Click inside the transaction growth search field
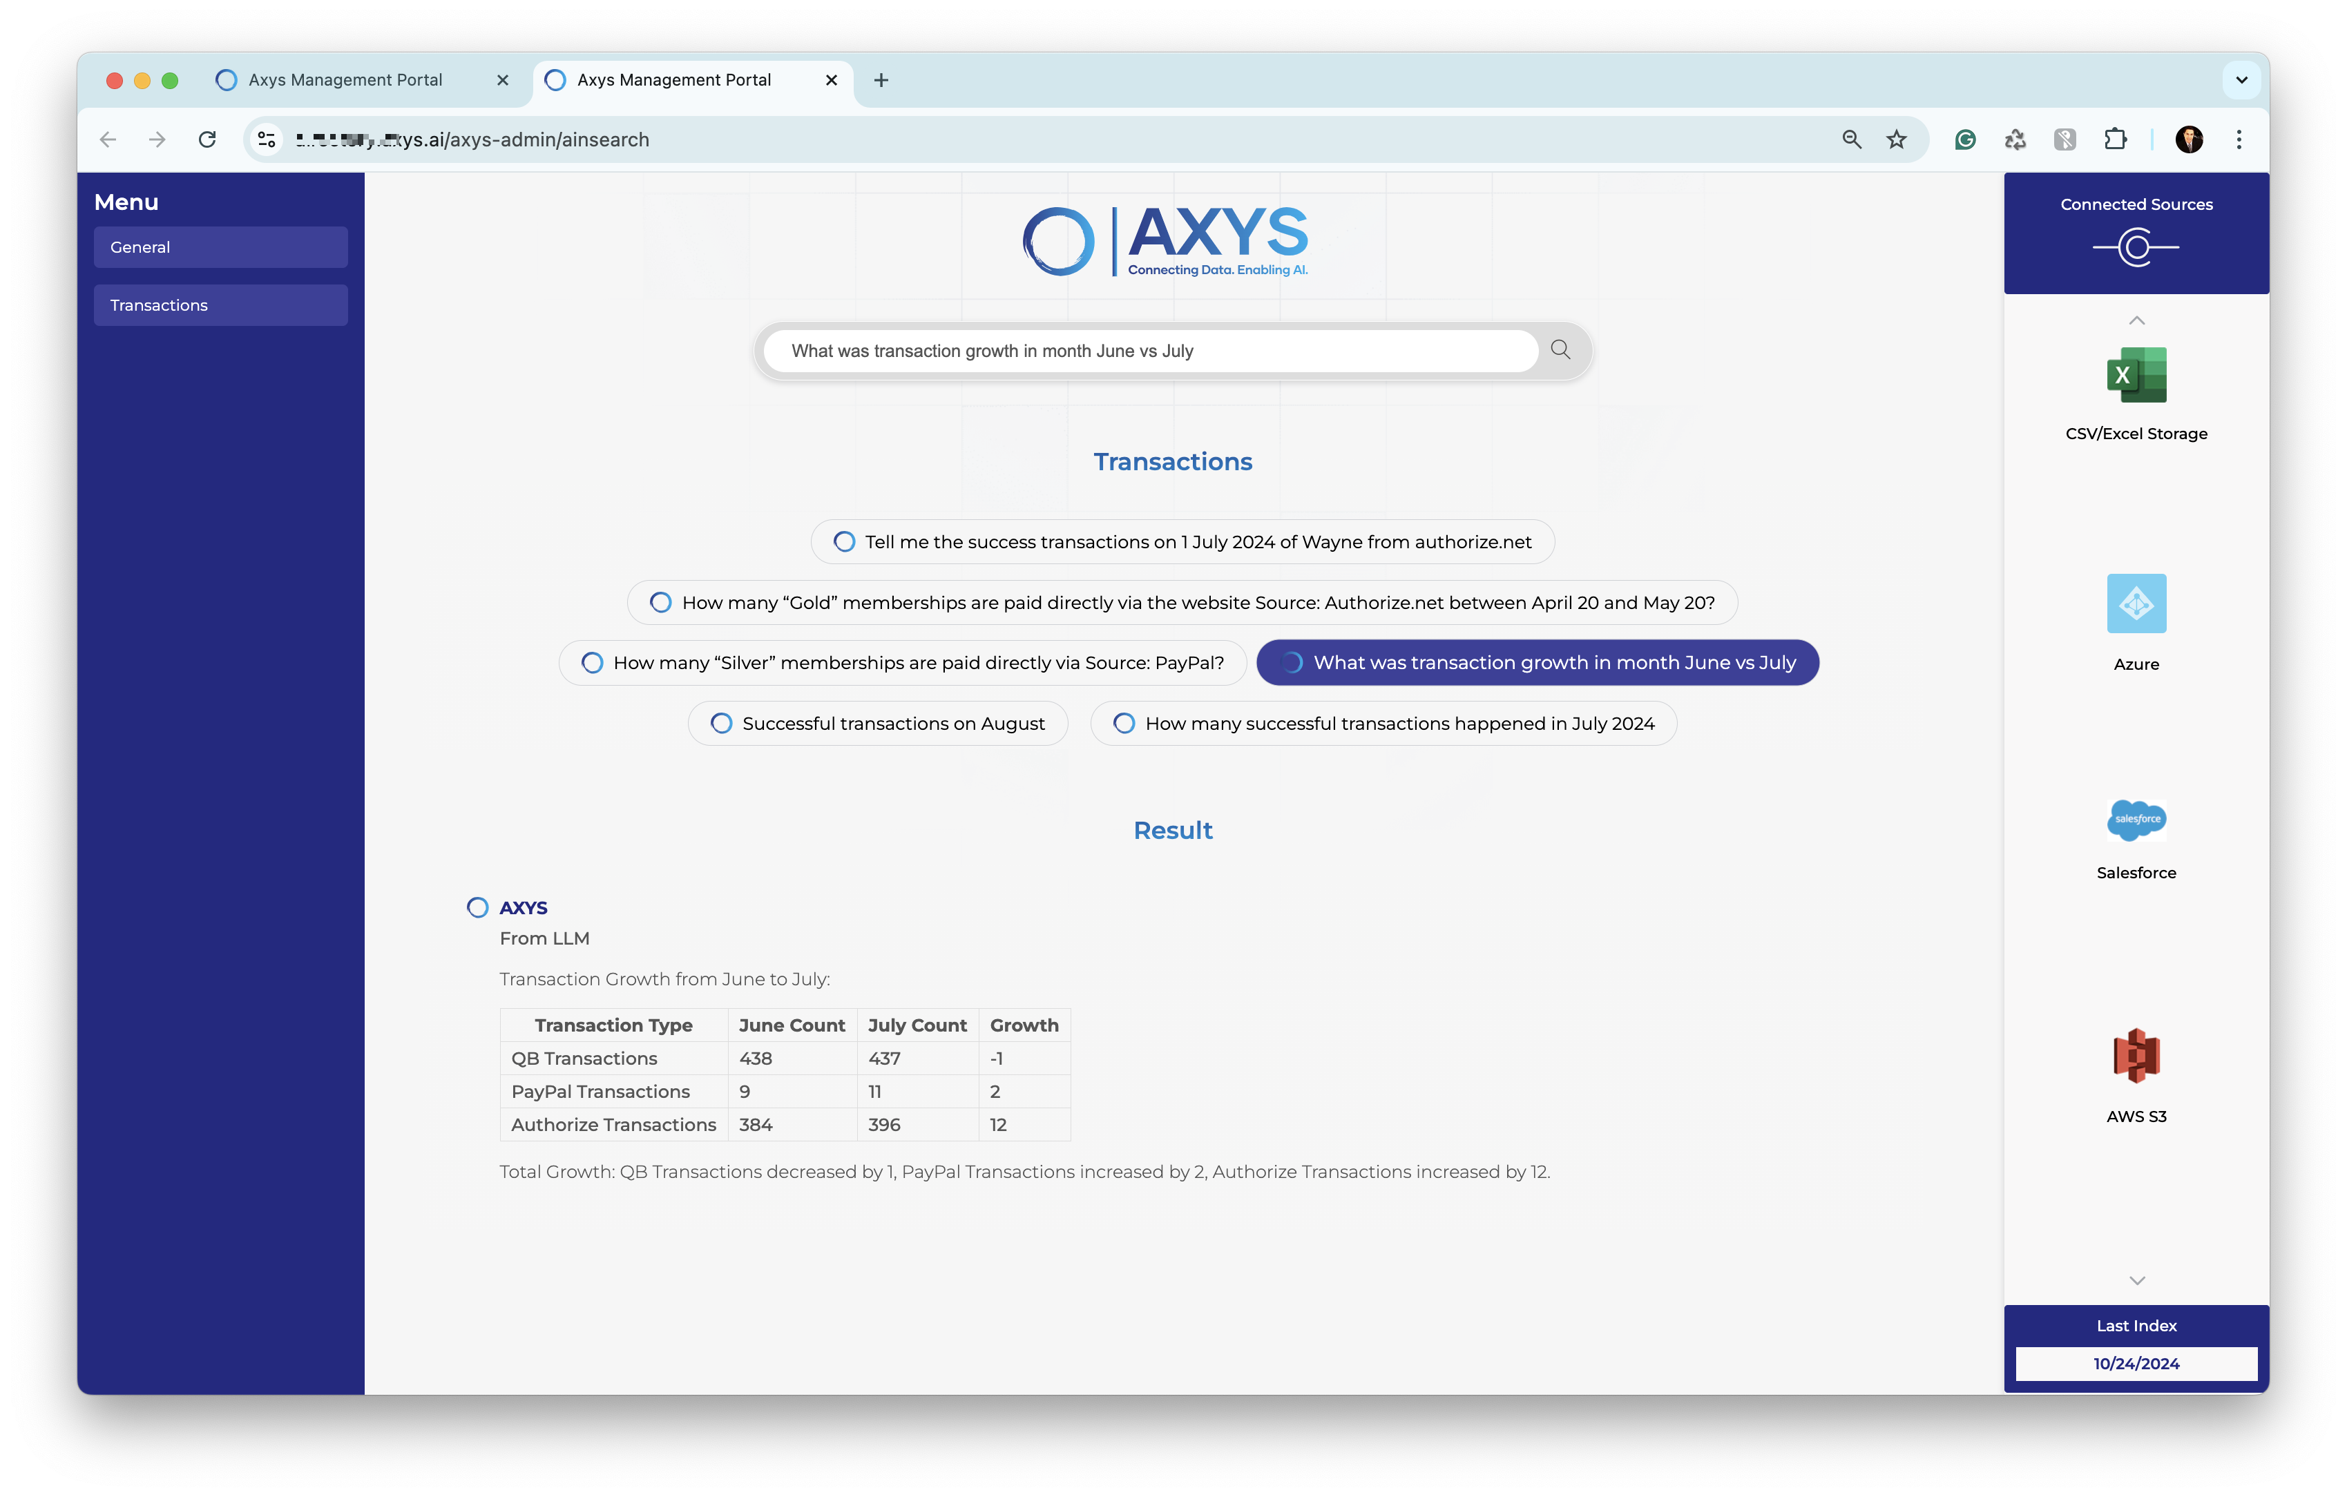Screen dimensions: 2347x1497 click(x=1150, y=351)
